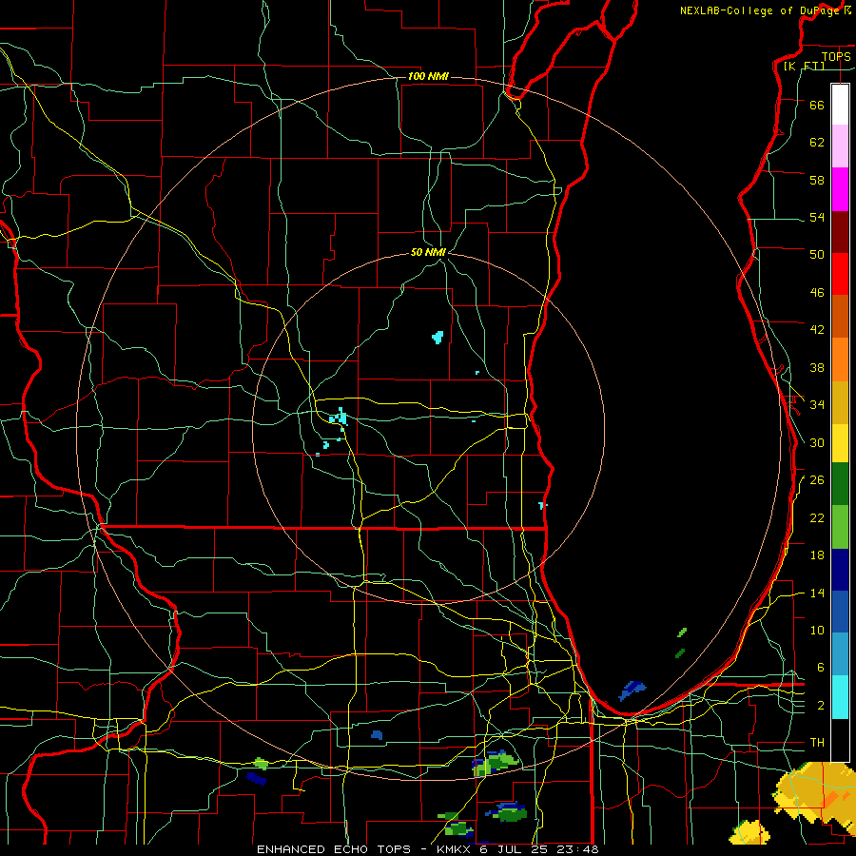This screenshot has width=856, height=856.
Task: Click the legend value "38"
Action: pos(817,367)
